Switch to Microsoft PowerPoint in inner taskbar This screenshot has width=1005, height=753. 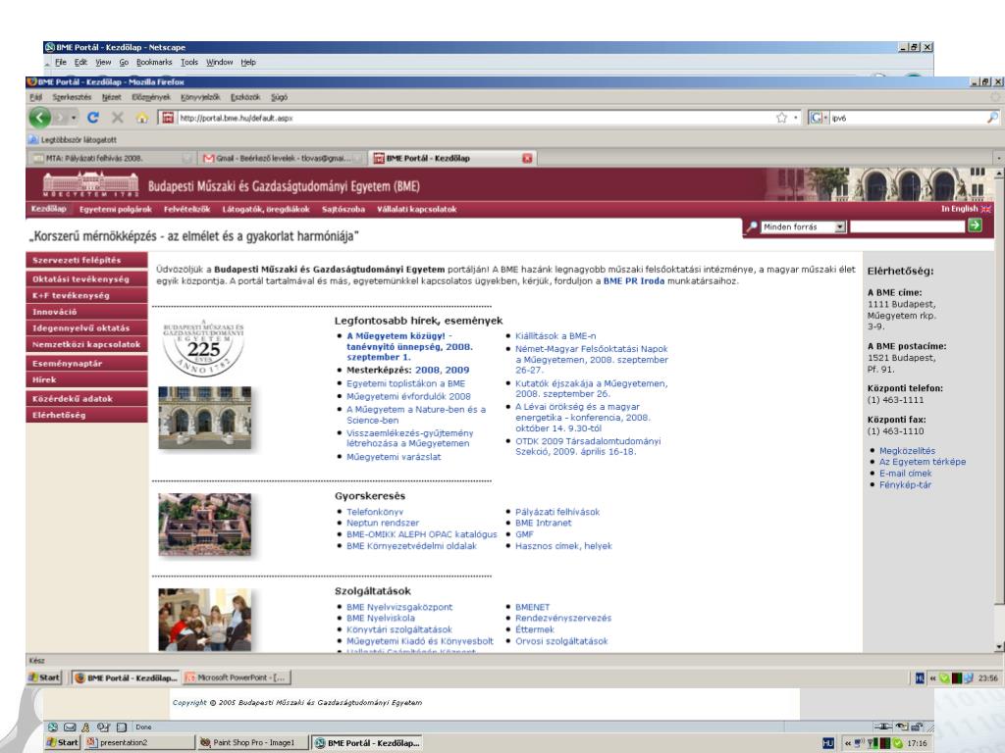tap(237, 678)
